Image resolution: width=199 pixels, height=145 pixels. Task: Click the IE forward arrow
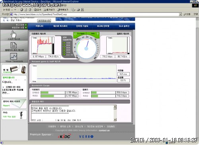tap(15, 10)
